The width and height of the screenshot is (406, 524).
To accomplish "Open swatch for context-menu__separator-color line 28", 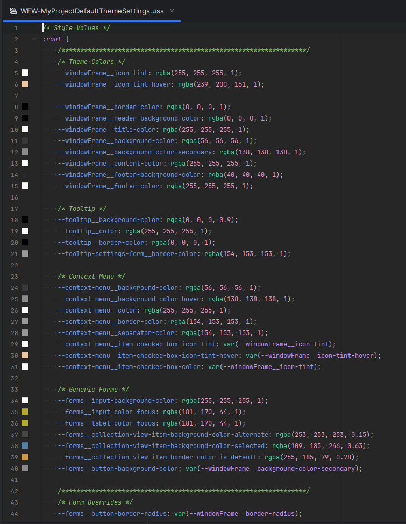I will click(x=25, y=333).
